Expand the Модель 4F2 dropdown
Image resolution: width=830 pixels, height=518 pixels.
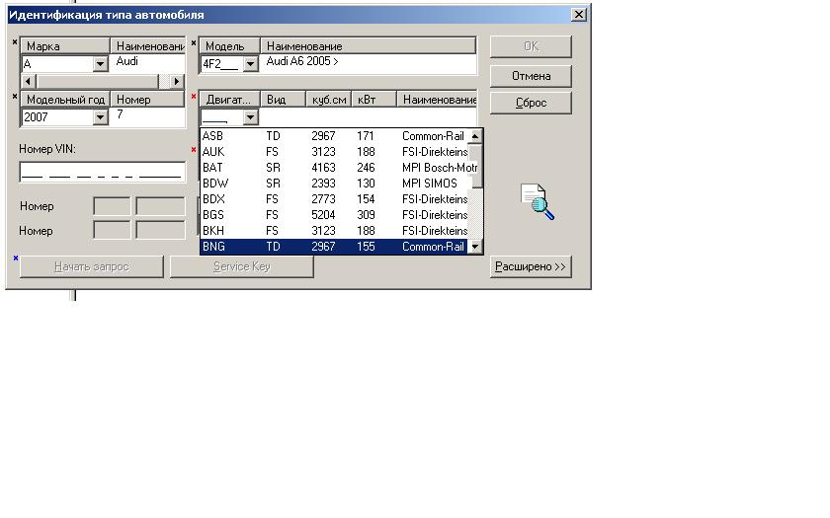pyautogui.click(x=250, y=64)
